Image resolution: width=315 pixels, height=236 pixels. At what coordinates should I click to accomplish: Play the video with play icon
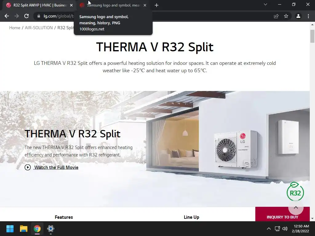(x=28, y=167)
